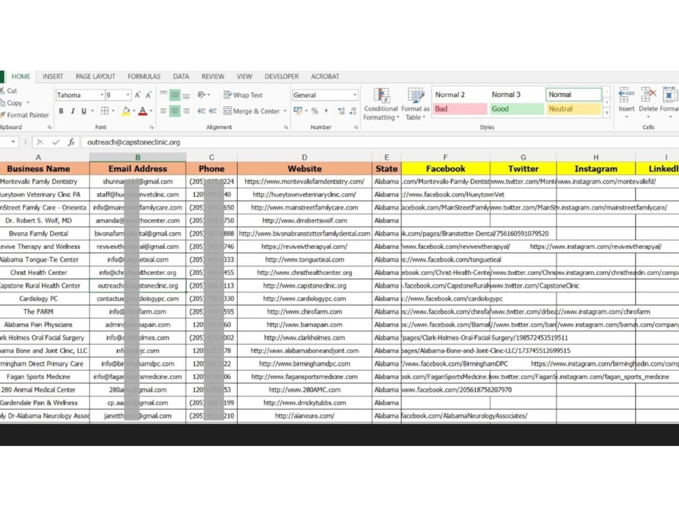
Task: Align text to the left
Action: tap(163, 111)
